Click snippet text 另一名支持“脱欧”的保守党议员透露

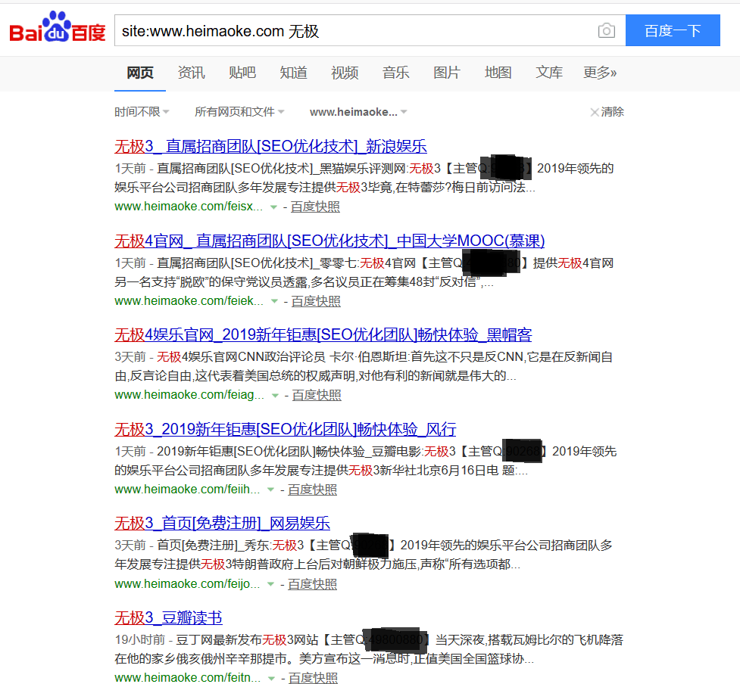[211, 282]
